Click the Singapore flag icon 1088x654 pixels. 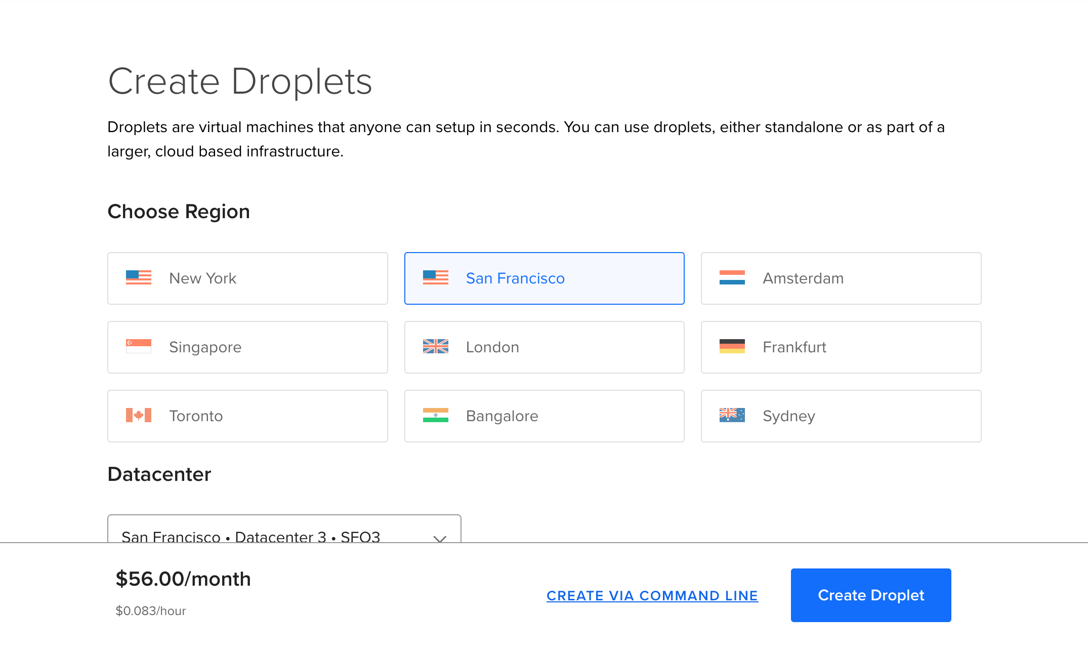[x=138, y=346]
